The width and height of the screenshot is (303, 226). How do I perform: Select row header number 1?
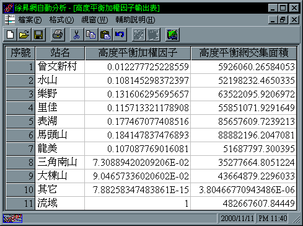coord(20,67)
